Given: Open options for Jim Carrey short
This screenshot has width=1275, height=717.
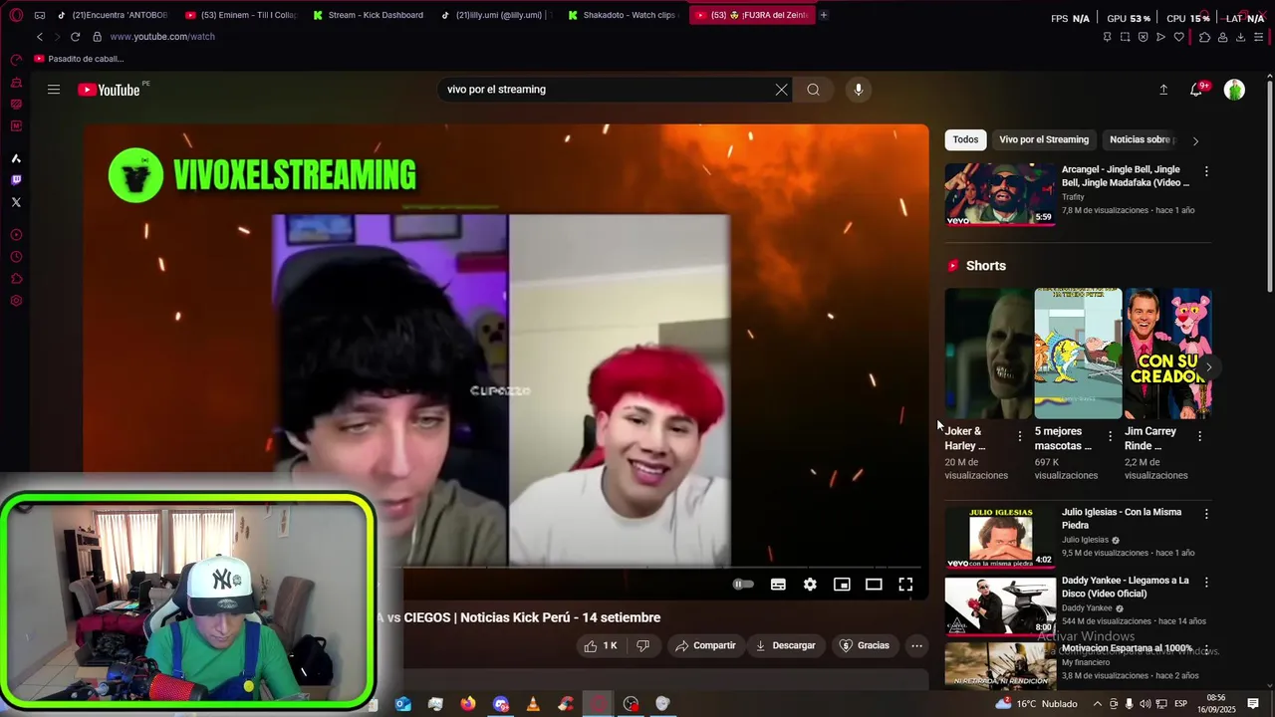Looking at the screenshot, I should (1199, 436).
